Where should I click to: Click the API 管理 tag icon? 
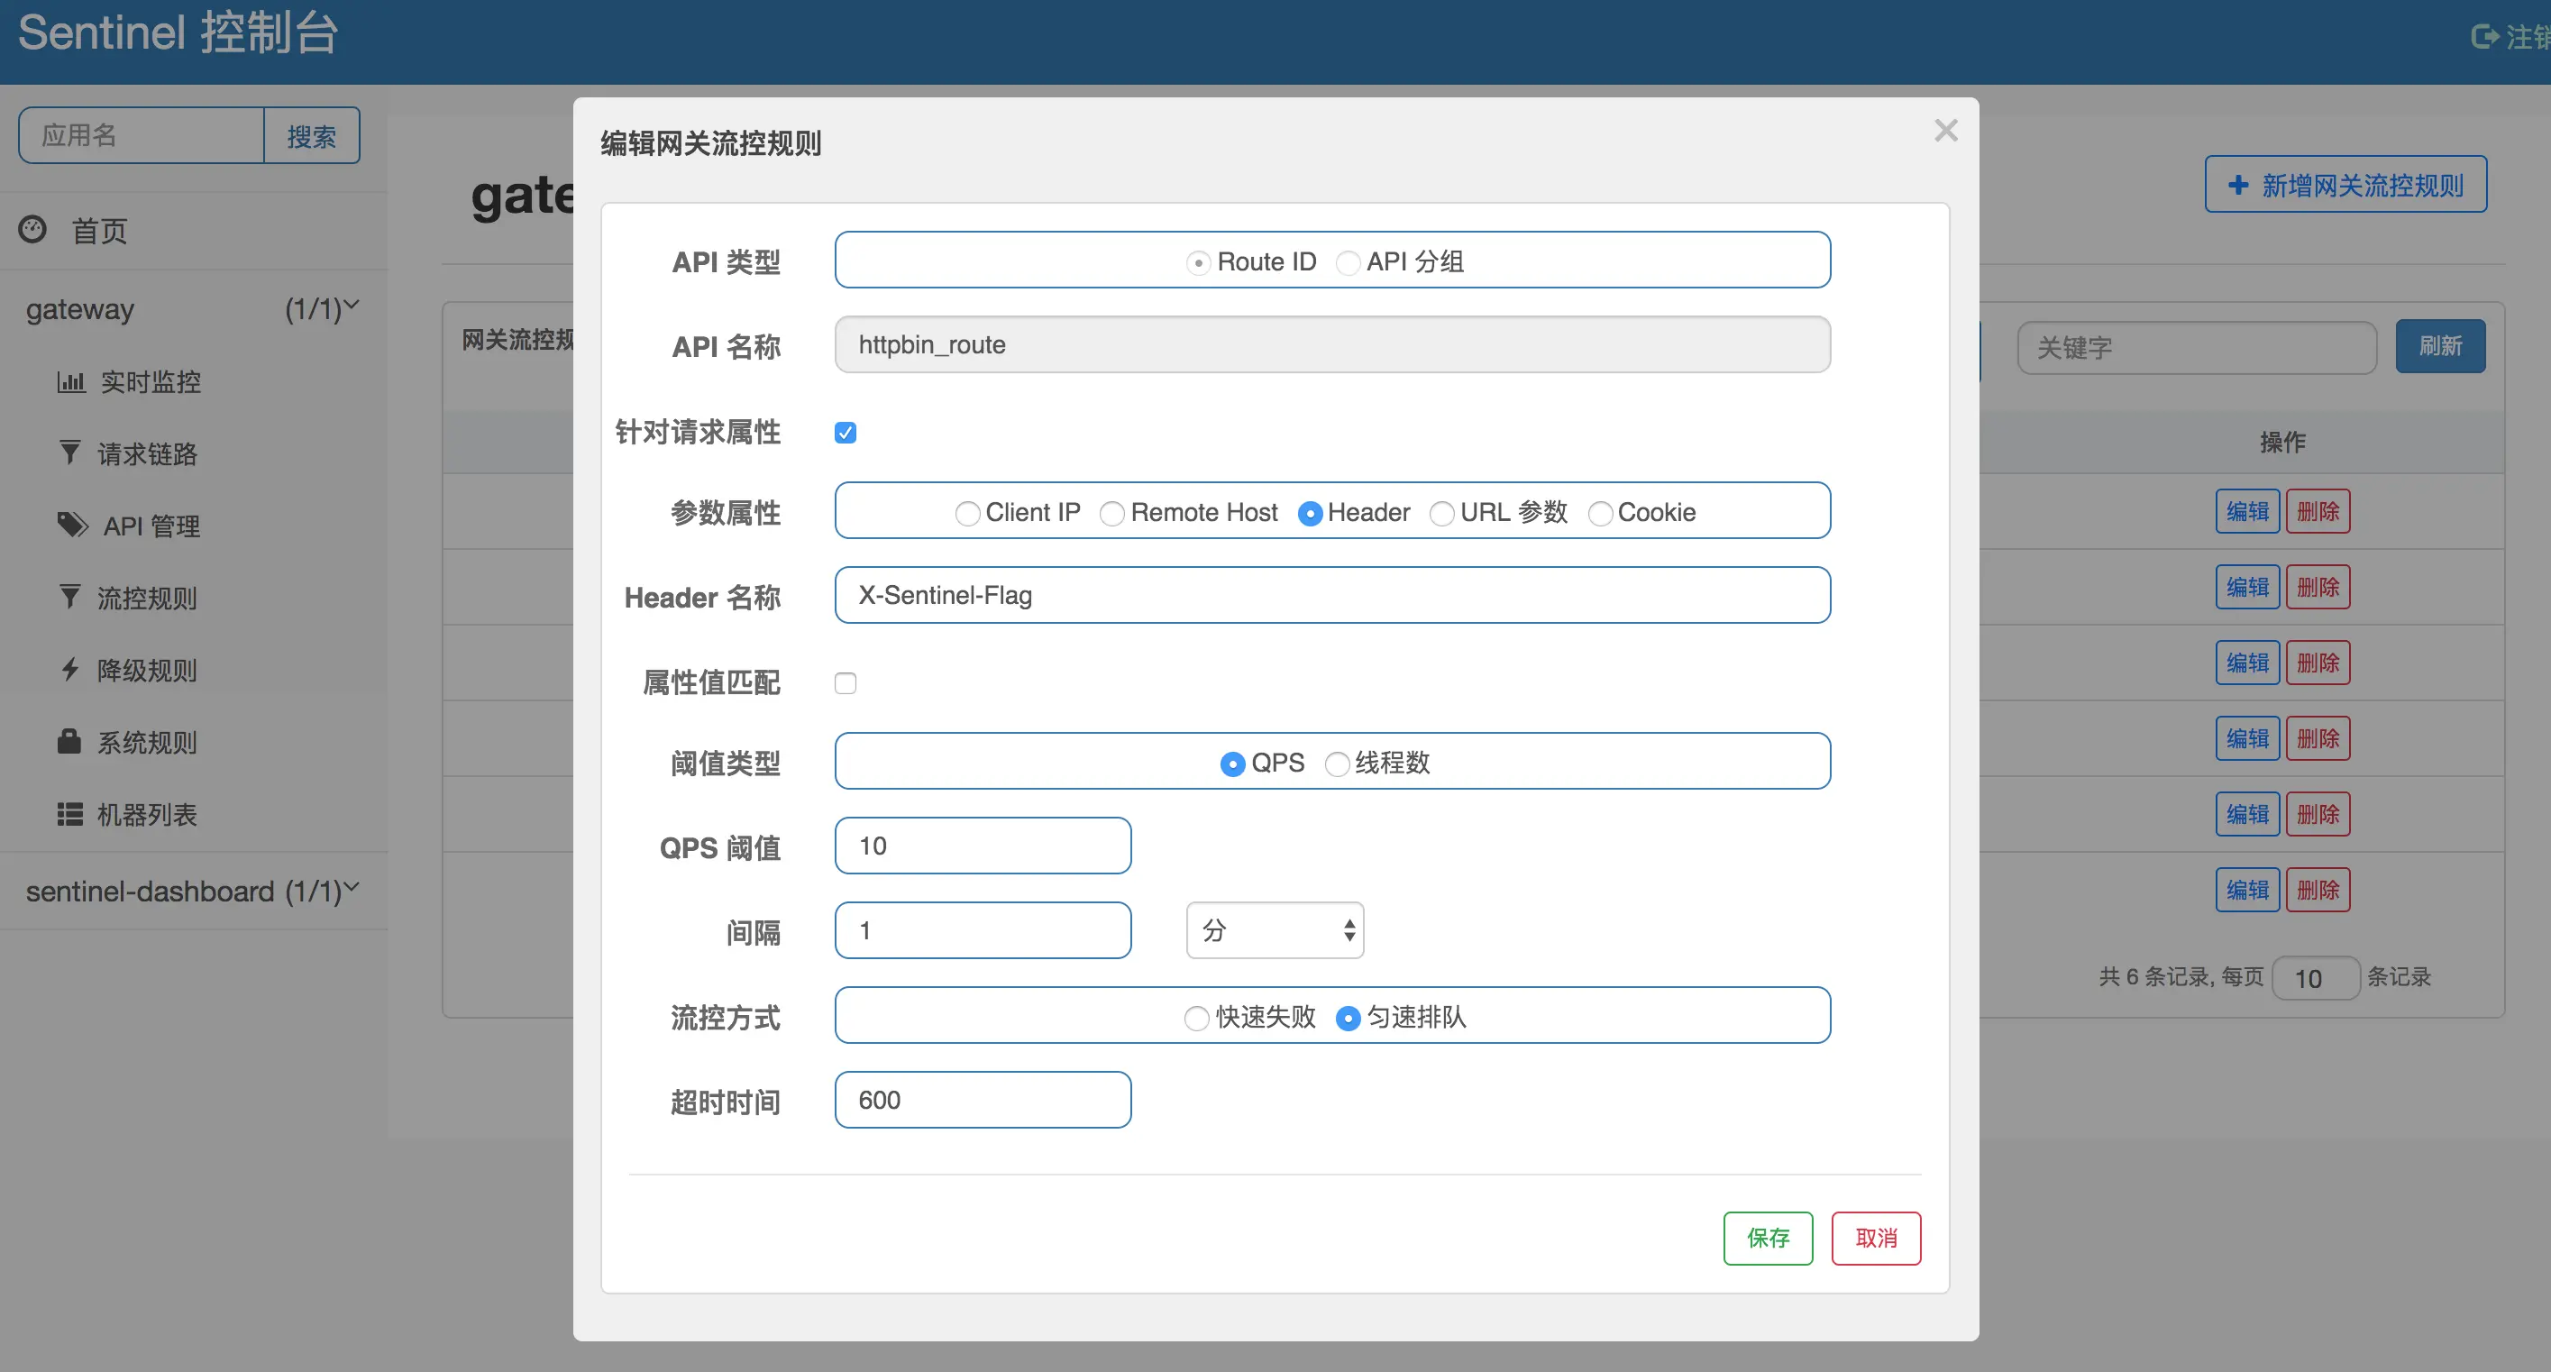click(71, 526)
